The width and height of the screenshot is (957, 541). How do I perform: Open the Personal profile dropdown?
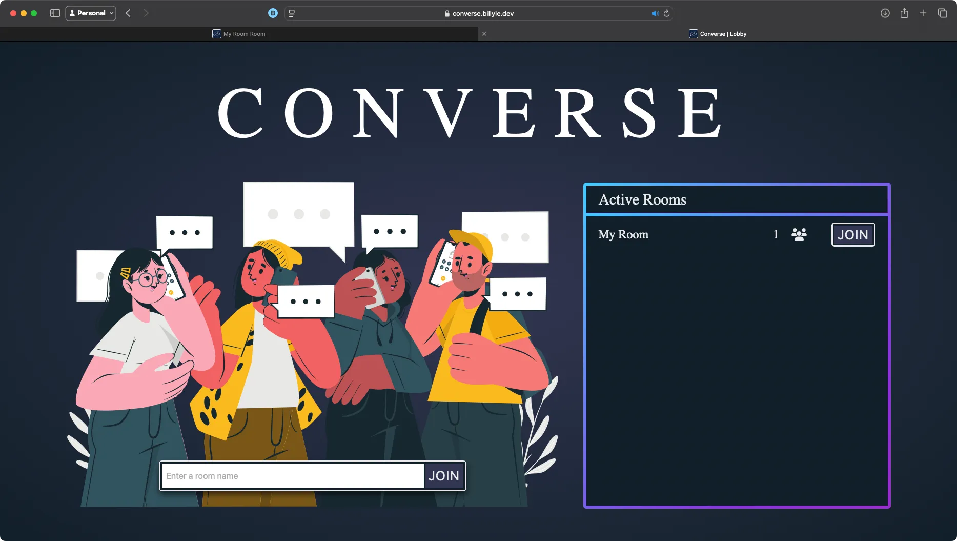click(91, 13)
